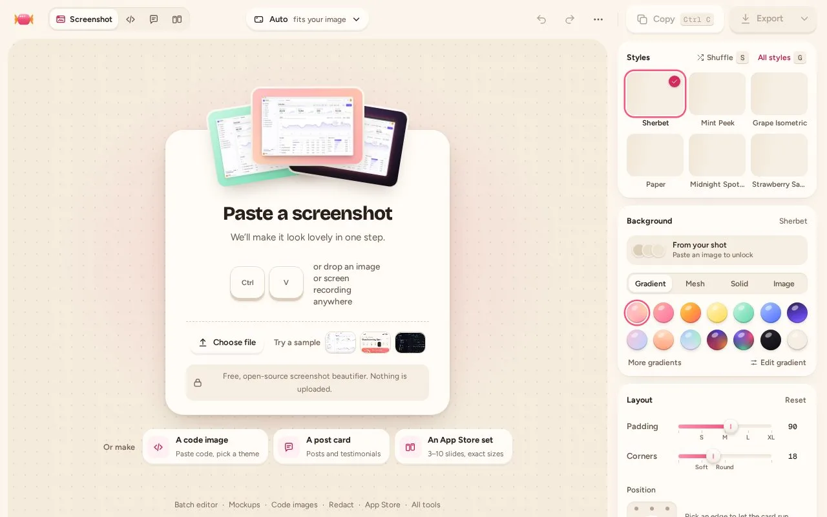Image resolution: width=827 pixels, height=517 pixels.
Task: Pick the black gradient swatch
Action: click(x=771, y=340)
